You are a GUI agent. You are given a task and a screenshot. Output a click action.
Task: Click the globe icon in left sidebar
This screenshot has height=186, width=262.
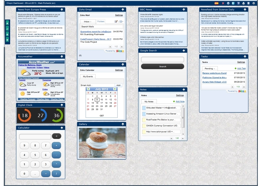click(x=8, y=34)
